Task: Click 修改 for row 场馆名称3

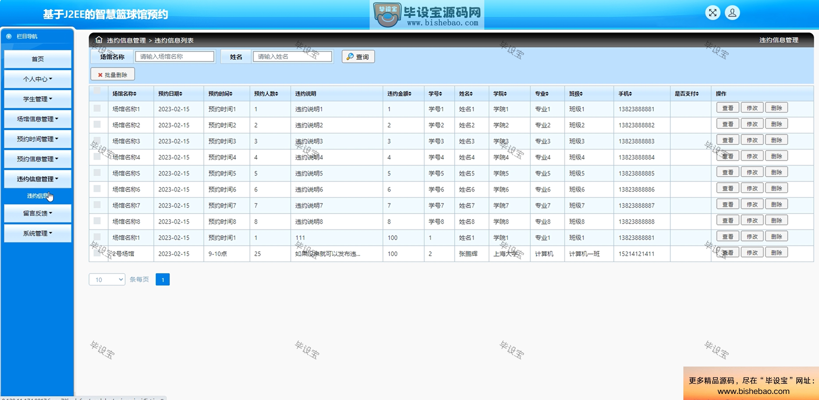Action: coord(752,140)
